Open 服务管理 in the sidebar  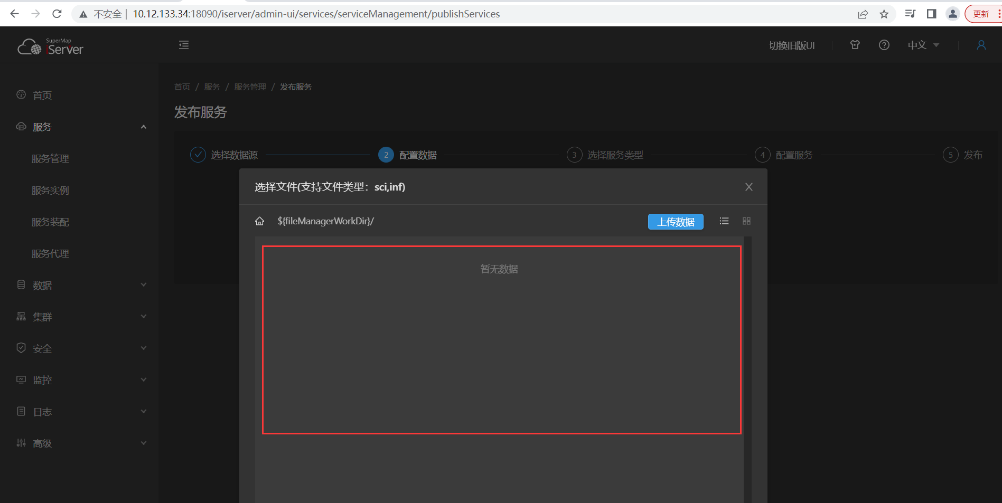pos(50,159)
